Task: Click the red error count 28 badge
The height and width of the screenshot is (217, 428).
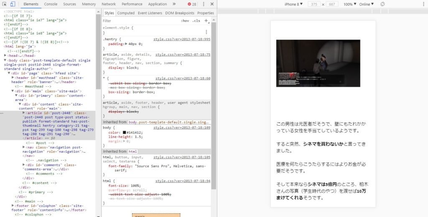Action: click(192, 4)
